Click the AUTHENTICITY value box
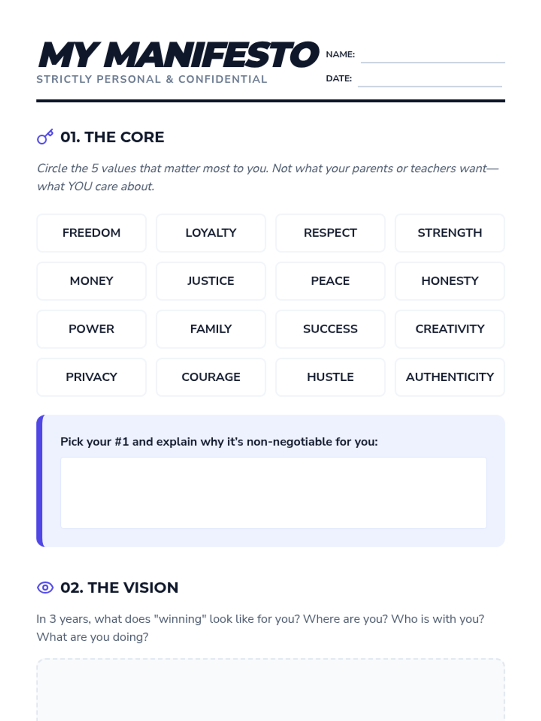 click(450, 377)
